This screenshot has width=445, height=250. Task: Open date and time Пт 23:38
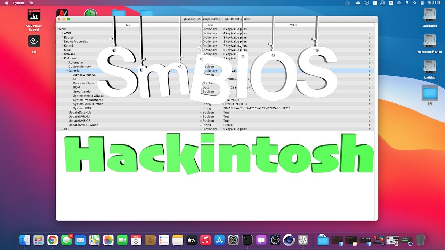coord(434,3)
